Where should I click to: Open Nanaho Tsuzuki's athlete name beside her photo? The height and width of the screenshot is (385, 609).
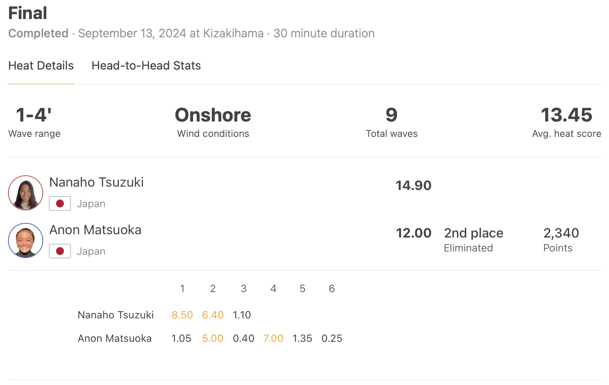pyautogui.click(x=97, y=182)
